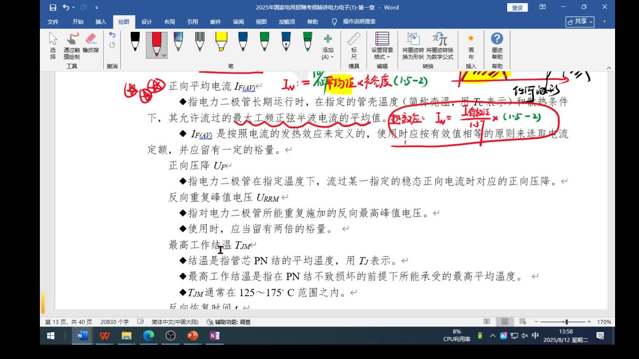This screenshot has width=639, height=359.
Task: Switch to Print Layout view in status bar
Action: 505,322
